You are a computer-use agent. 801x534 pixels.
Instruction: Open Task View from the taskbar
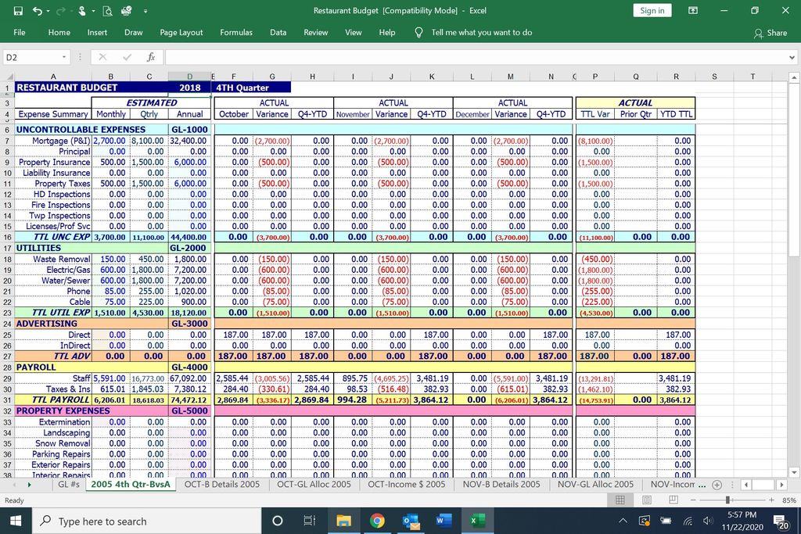click(x=309, y=521)
